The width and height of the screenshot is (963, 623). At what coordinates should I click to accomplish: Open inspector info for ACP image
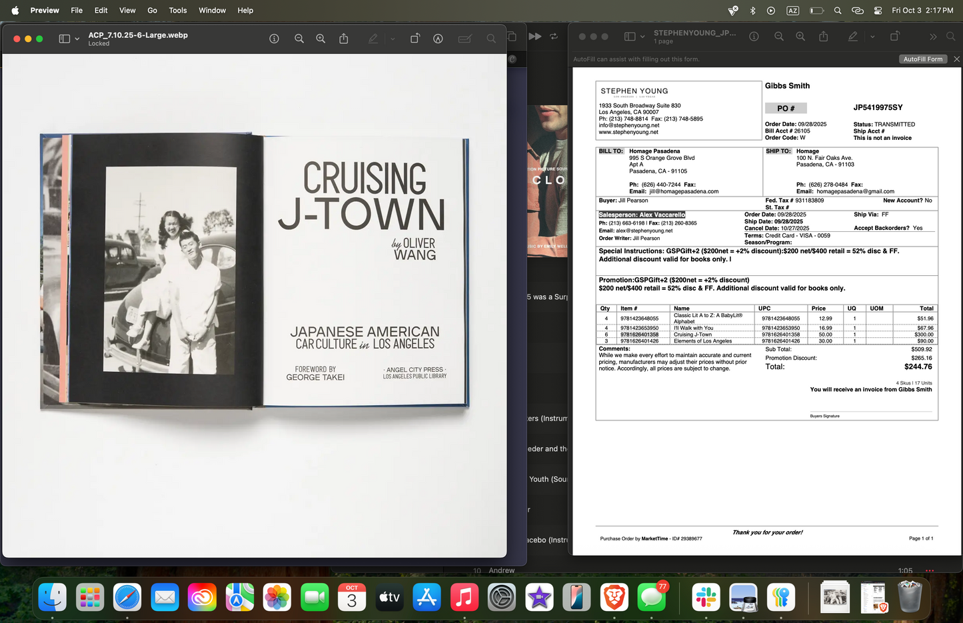(x=274, y=39)
